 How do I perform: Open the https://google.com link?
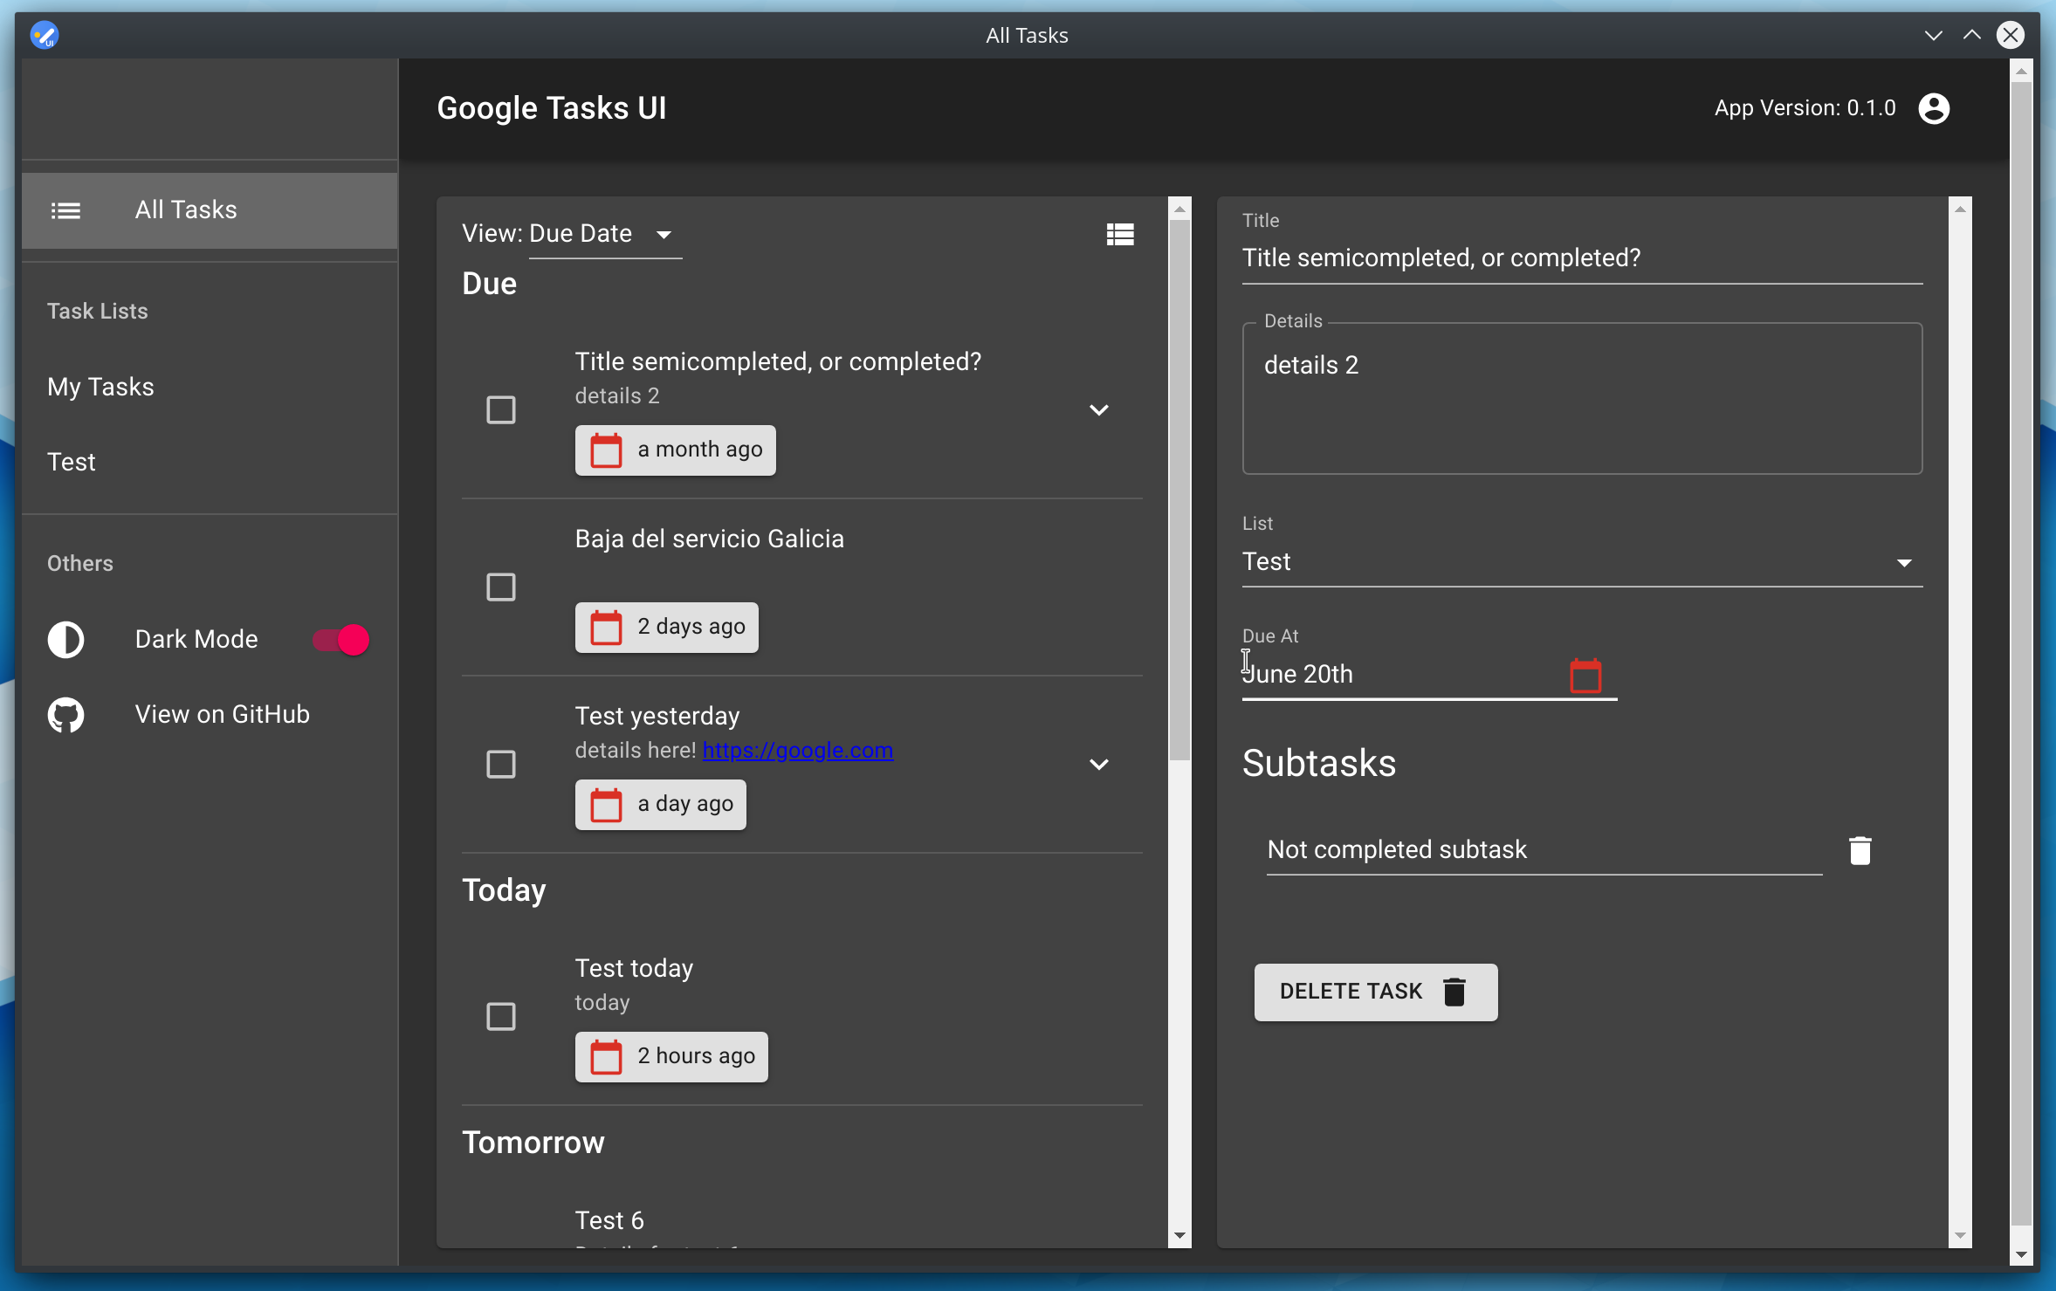click(797, 751)
